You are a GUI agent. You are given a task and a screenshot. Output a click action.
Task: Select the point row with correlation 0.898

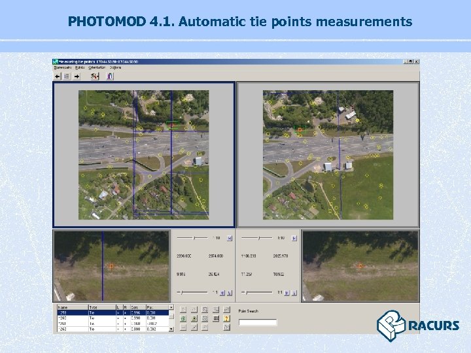(x=113, y=329)
